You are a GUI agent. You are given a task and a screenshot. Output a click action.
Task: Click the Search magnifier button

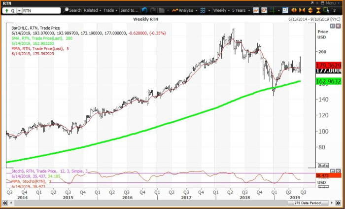72,10
